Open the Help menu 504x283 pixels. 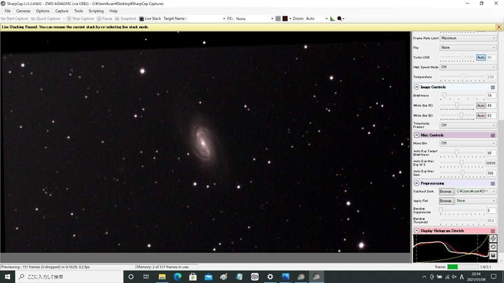[x=113, y=11]
